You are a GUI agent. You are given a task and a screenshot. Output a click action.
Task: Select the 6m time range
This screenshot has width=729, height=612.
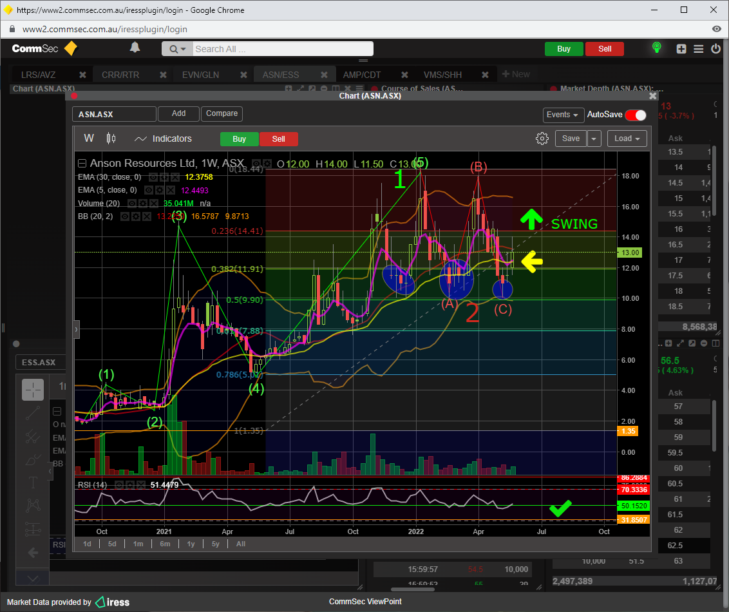point(165,544)
